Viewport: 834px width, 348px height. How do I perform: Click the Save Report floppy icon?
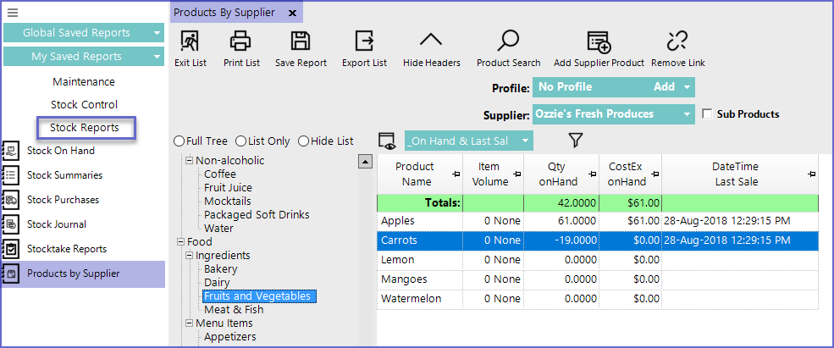[x=301, y=41]
